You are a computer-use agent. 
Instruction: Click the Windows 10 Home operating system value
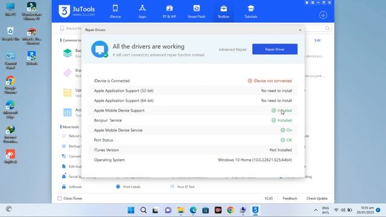coord(255,160)
